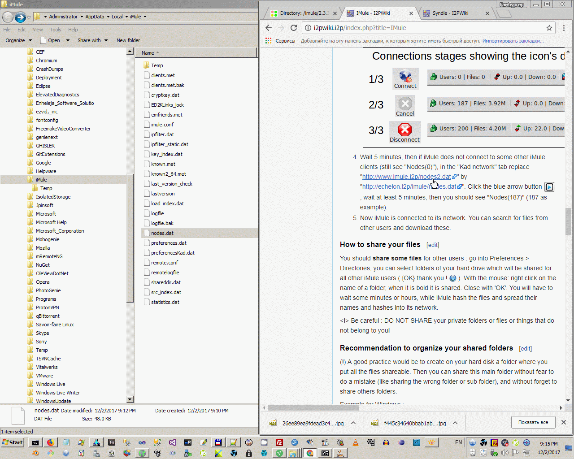
Task: Open options for f445c34640bbab1ab jpg download
Action: [455, 423]
